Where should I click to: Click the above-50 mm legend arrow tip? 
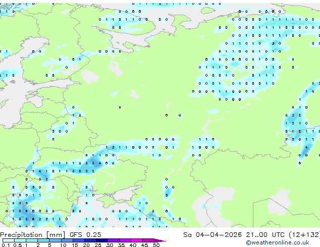tap(160, 240)
